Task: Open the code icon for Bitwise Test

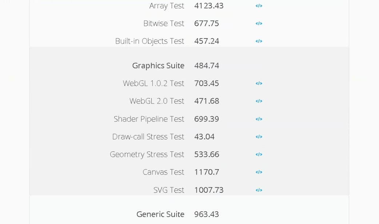Action: point(259,24)
